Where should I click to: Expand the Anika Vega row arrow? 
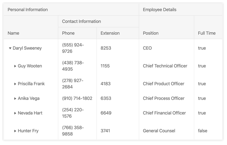(15, 99)
